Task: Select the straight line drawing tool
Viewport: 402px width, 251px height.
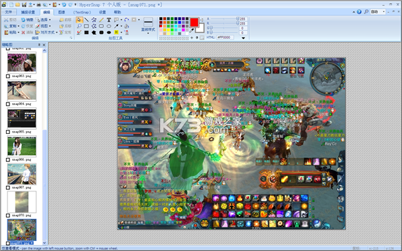Action: click(86, 19)
